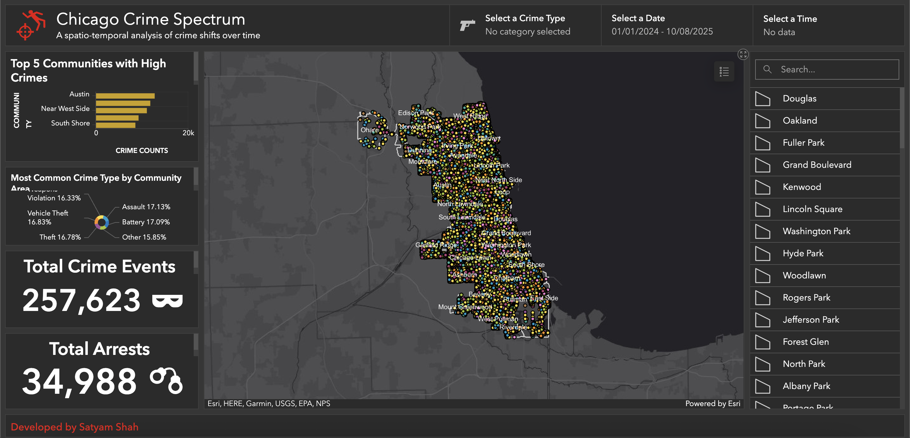Click Developed by Satyam Shah link
910x438 pixels.
75,427
